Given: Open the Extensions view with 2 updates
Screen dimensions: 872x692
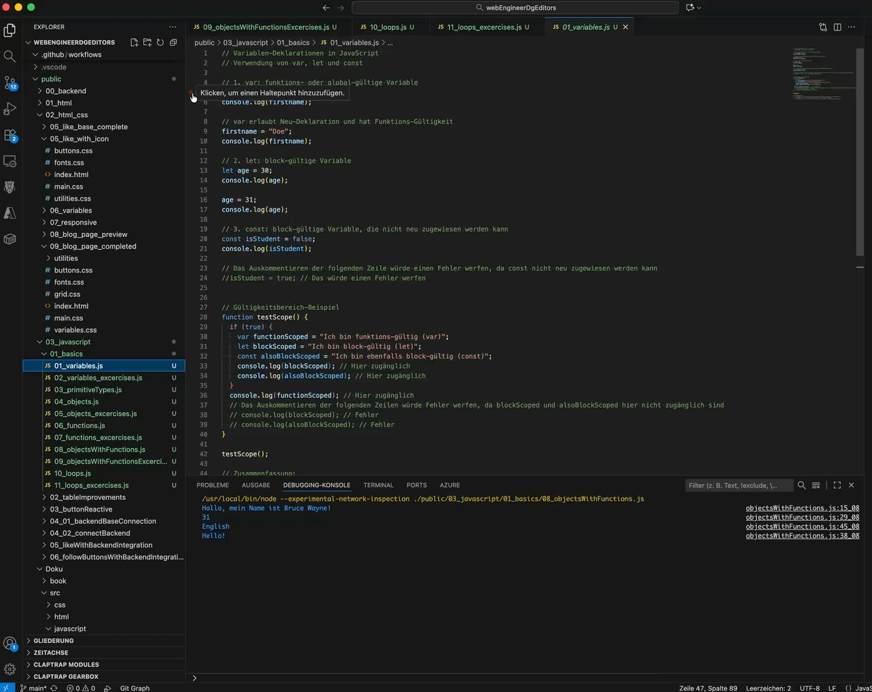Looking at the screenshot, I should [x=10, y=136].
